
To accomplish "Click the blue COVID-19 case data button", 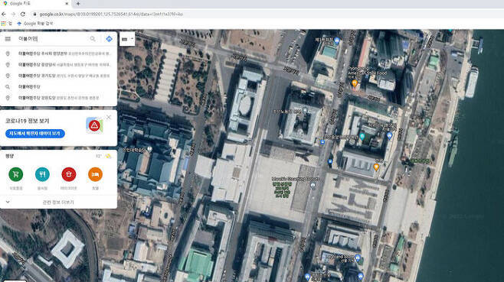I will [x=35, y=134].
